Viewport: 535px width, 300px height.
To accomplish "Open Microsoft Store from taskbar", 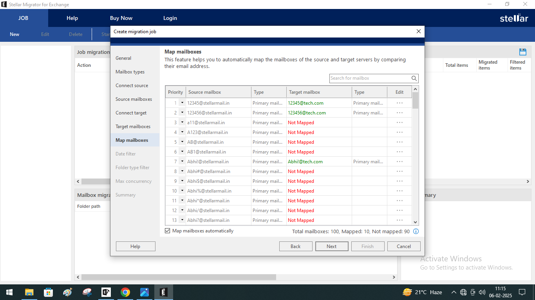I will 48,292.
